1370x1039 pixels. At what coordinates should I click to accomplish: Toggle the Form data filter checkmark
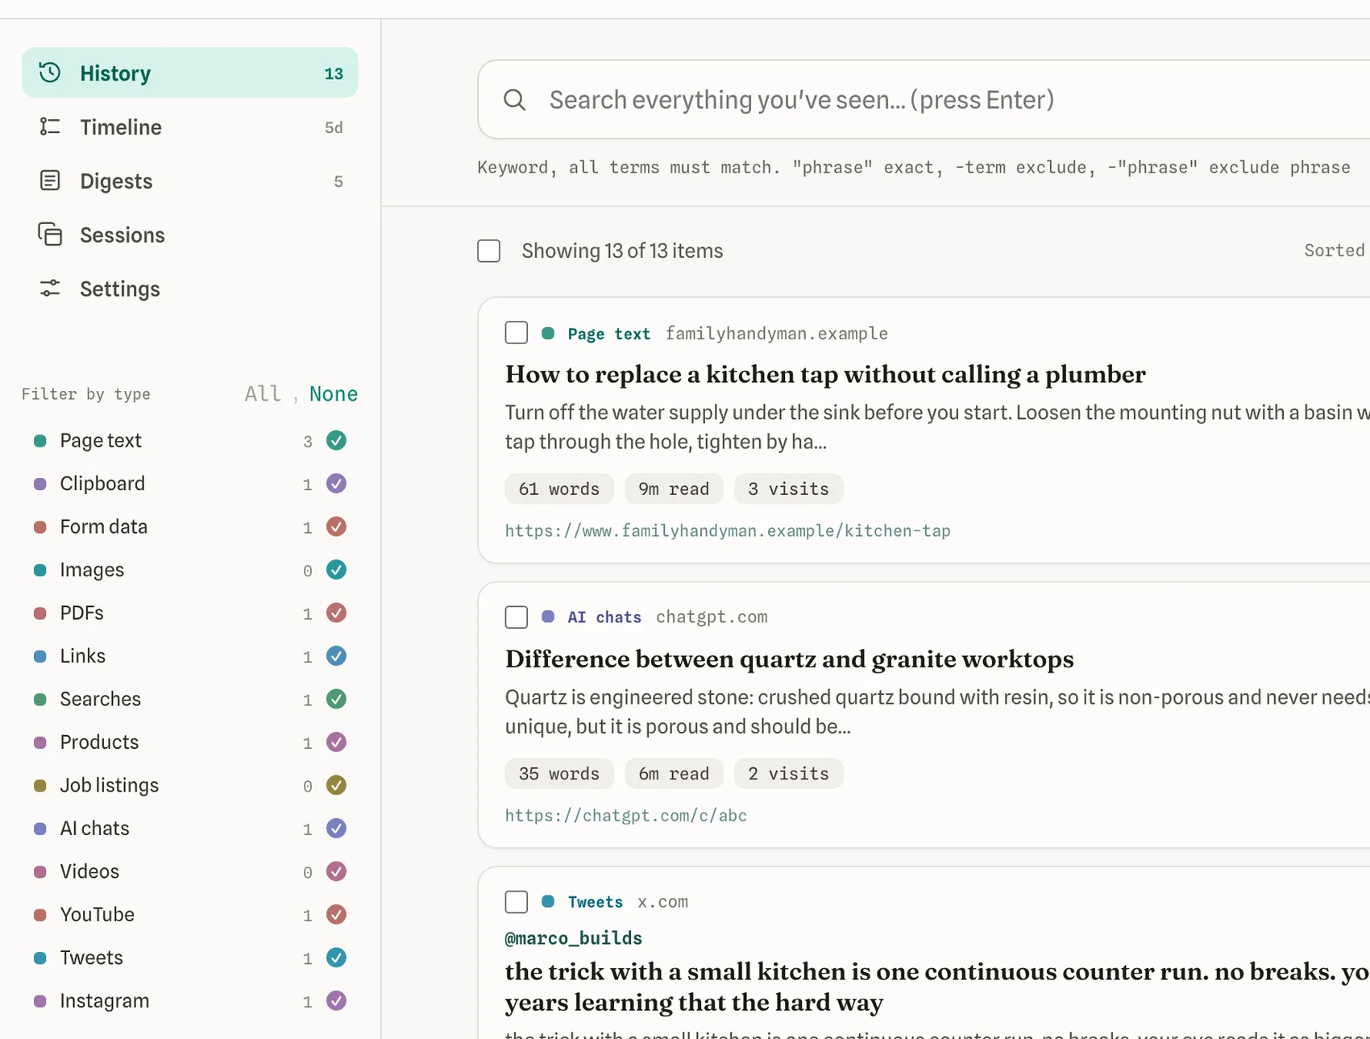click(336, 526)
